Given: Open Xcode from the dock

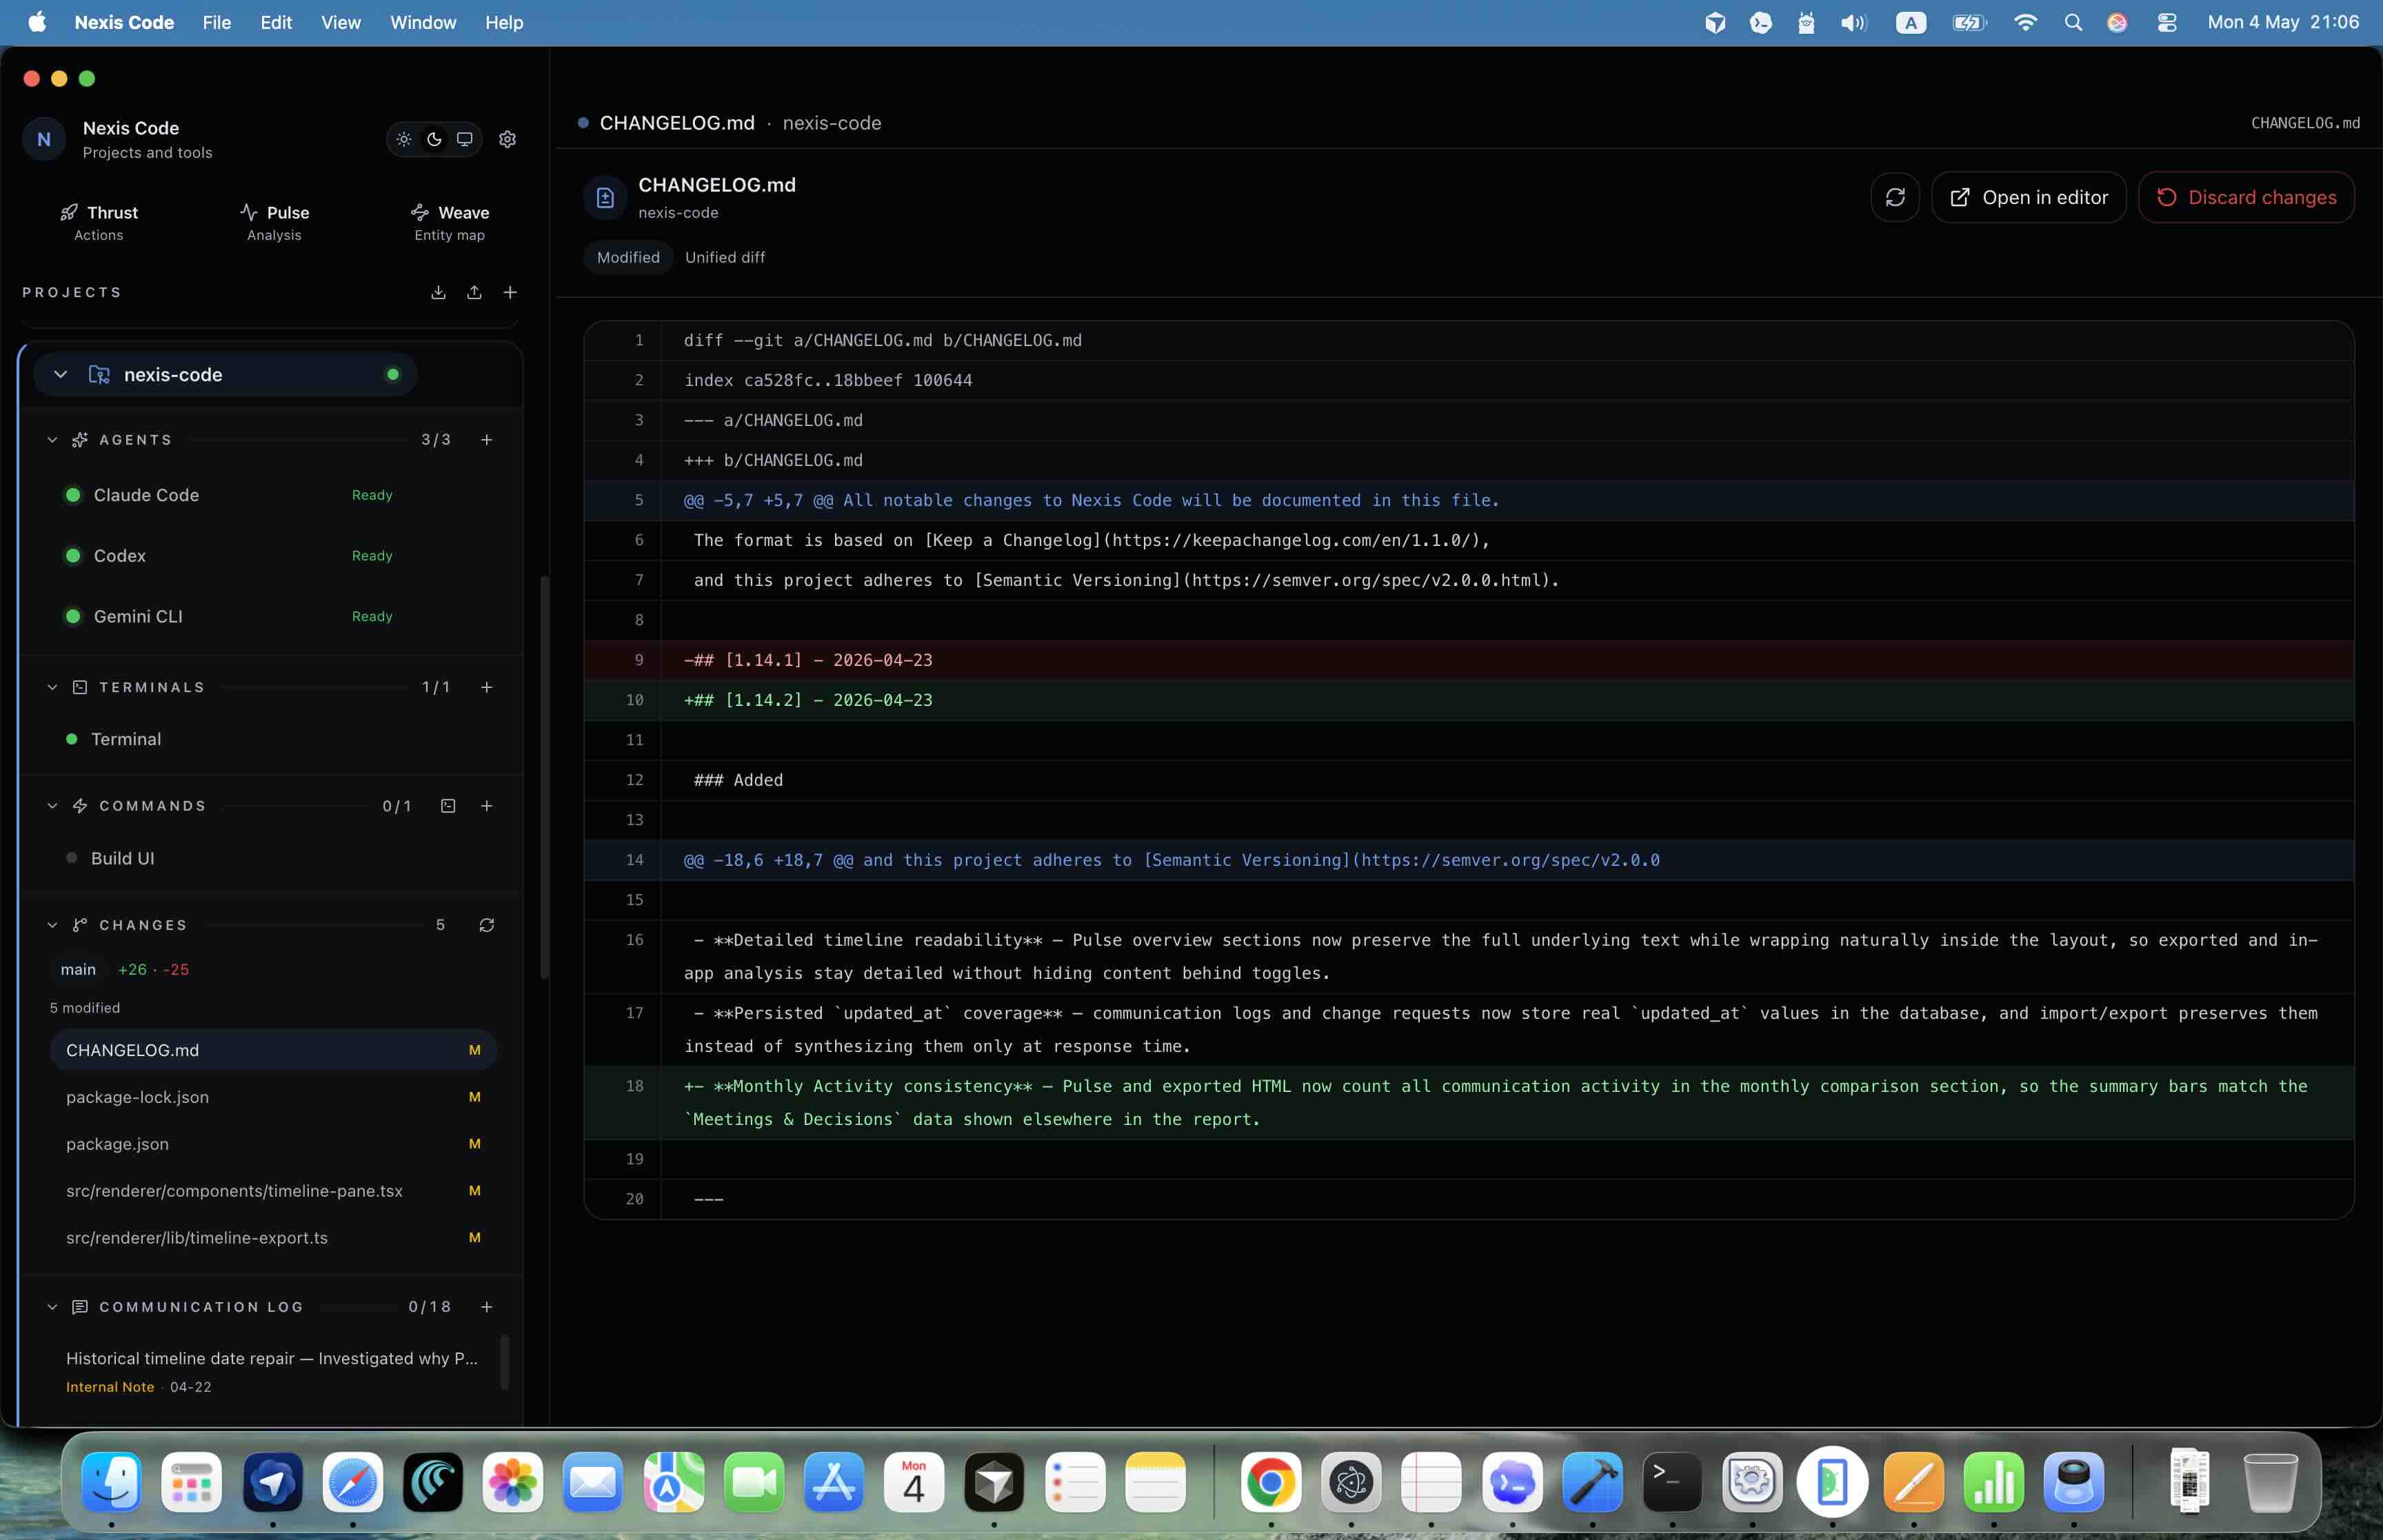Looking at the screenshot, I should pyautogui.click(x=1592, y=1482).
